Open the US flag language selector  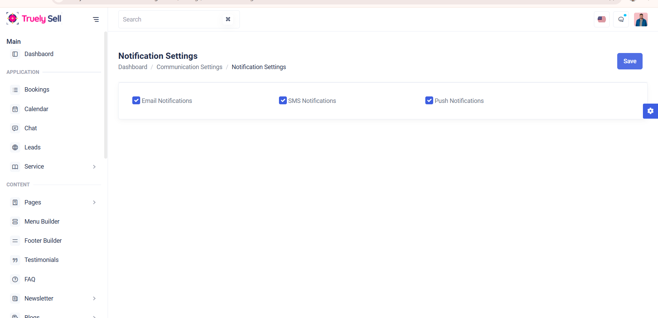click(x=601, y=19)
